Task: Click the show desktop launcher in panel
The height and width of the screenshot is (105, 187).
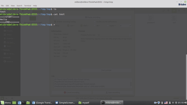Action: point(14,103)
